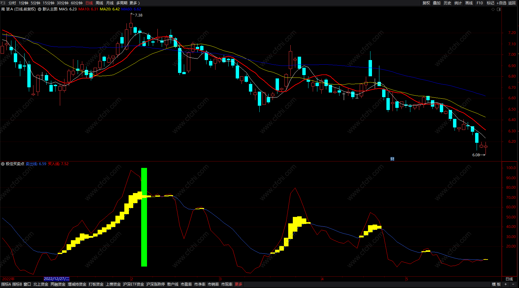Image resolution: width=519 pixels, height=288 pixels.
Task: Click the 标记 mark tool
Action: point(490,3)
